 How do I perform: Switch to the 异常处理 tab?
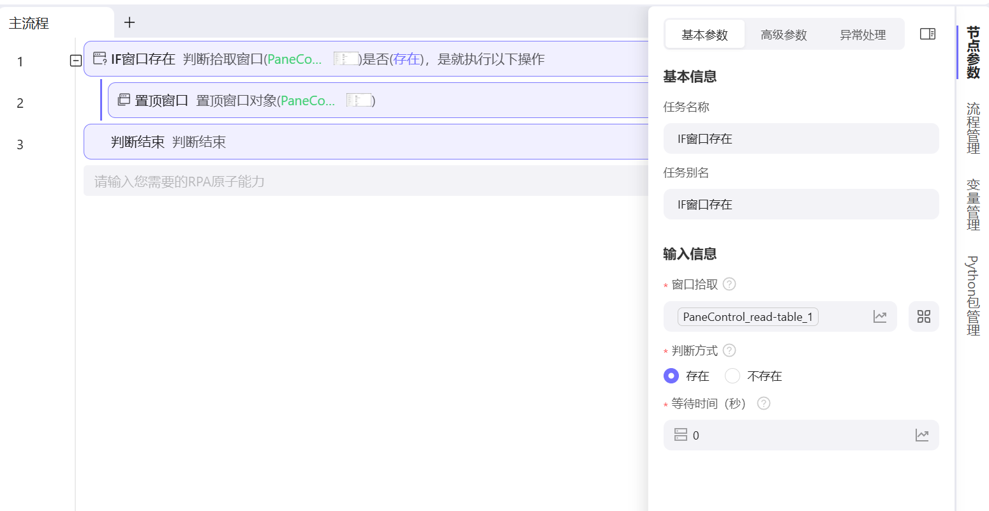tap(862, 34)
